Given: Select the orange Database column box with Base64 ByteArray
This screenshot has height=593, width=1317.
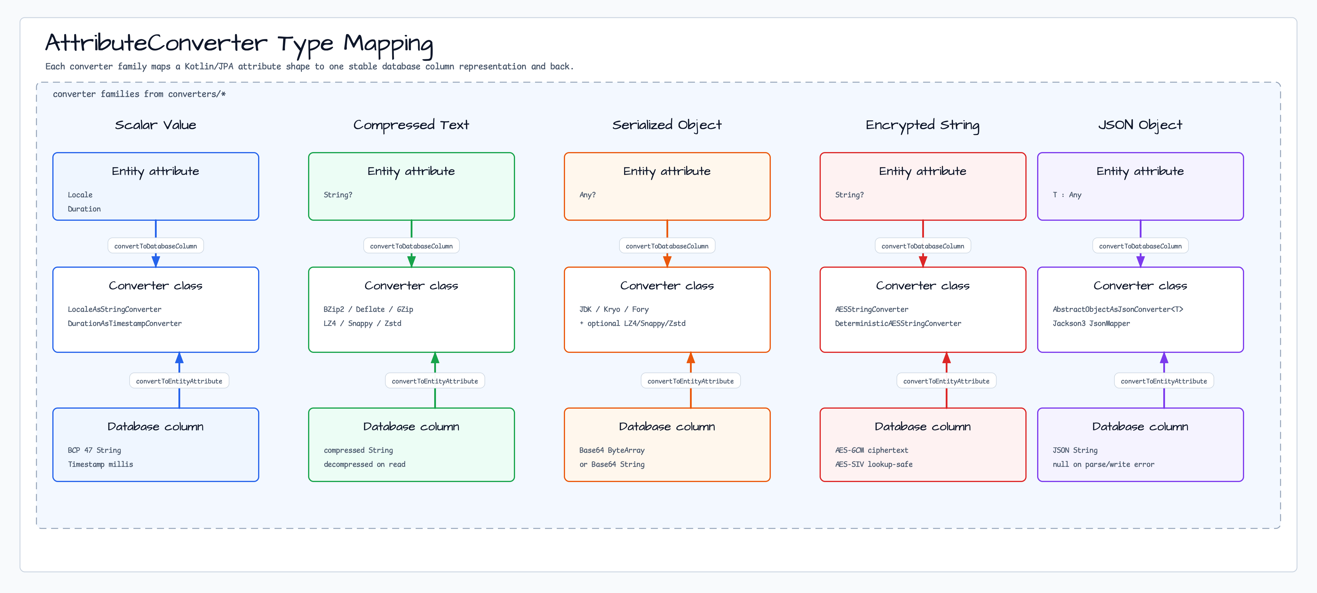Looking at the screenshot, I should pos(667,444).
